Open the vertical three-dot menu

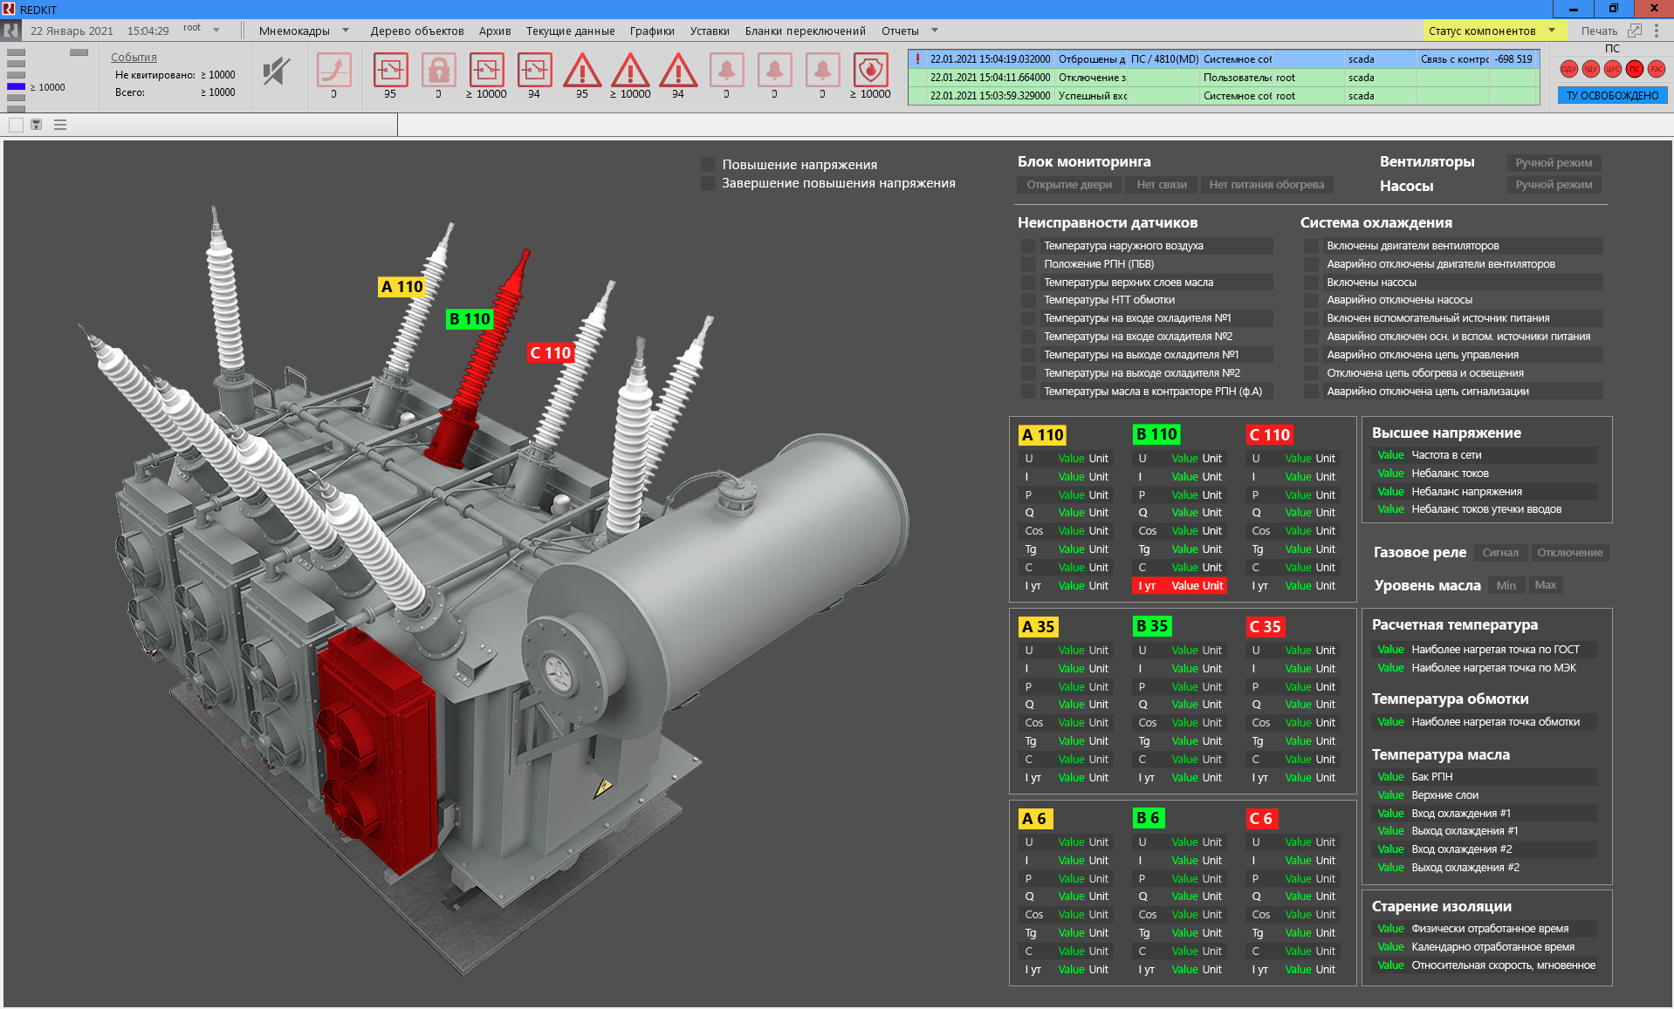click(x=1657, y=31)
